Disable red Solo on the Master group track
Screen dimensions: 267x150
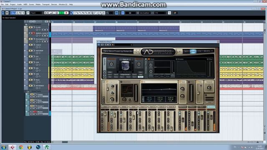click(x=35, y=112)
